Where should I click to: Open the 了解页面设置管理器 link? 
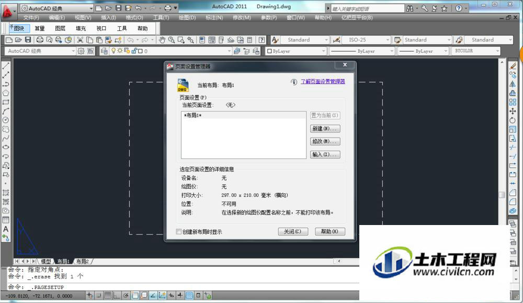pyautogui.click(x=323, y=82)
